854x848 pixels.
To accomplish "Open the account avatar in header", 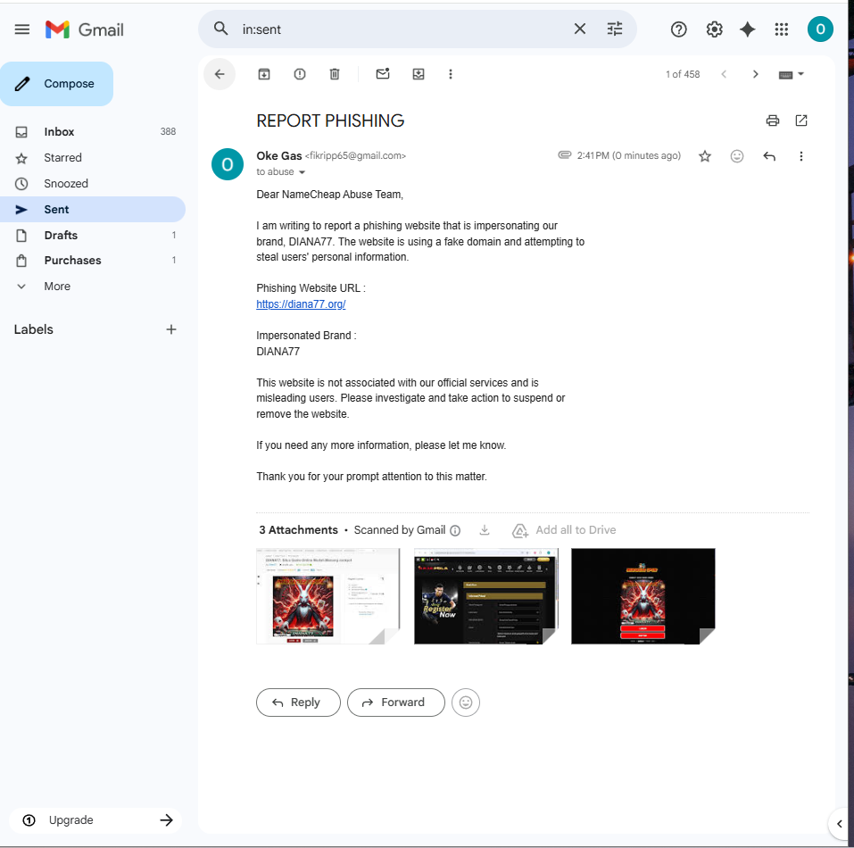I will [x=820, y=29].
